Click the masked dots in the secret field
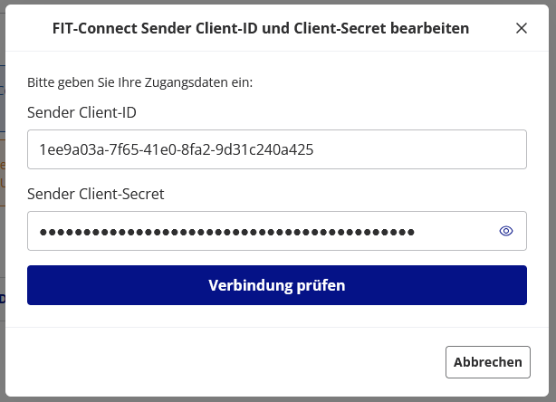556x402 pixels. [x=226, y=231]
